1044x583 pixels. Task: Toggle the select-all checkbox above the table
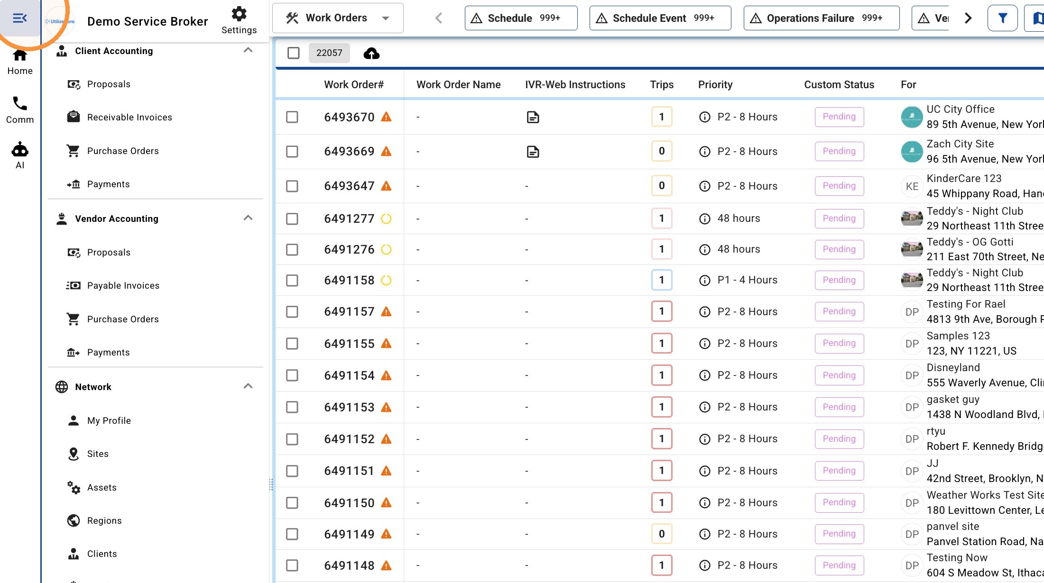[x=294, y=53]
